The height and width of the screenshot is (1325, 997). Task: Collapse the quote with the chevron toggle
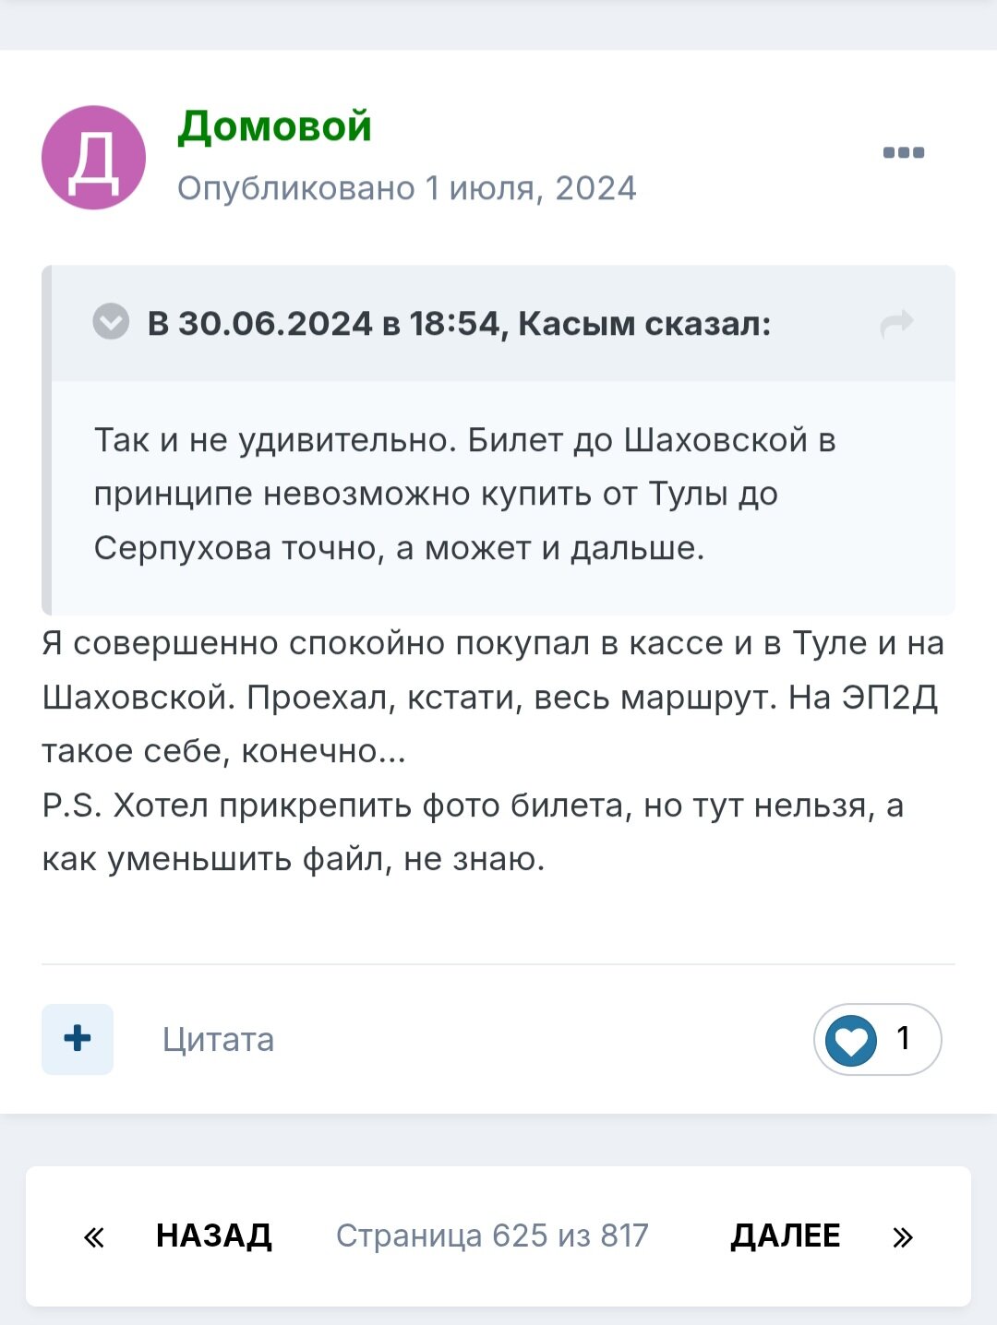pos(111,322)
